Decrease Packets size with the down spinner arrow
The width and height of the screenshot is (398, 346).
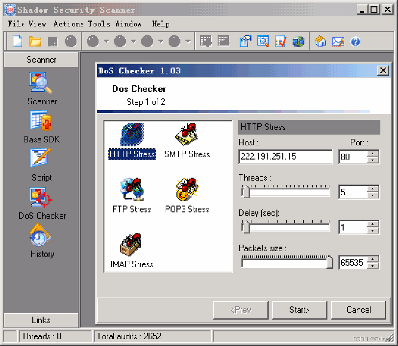[x=373, y=266]
